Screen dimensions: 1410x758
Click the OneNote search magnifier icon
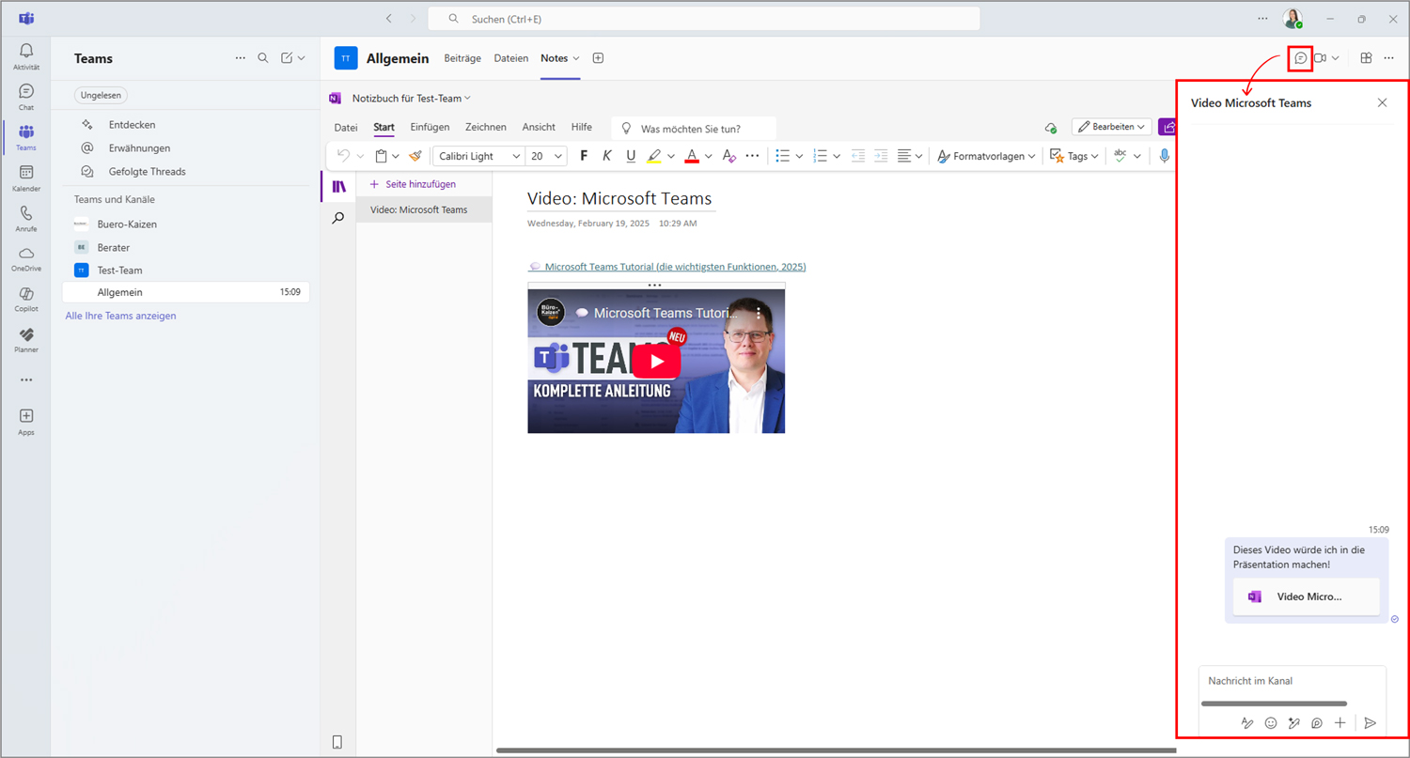[338, 218]
